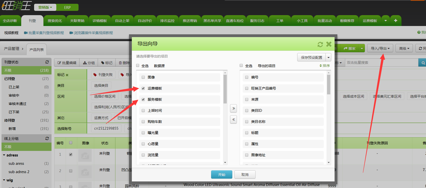Uncheck the 服务模板 checkbox
The image size is (426, 188).
tap(143, 99)
